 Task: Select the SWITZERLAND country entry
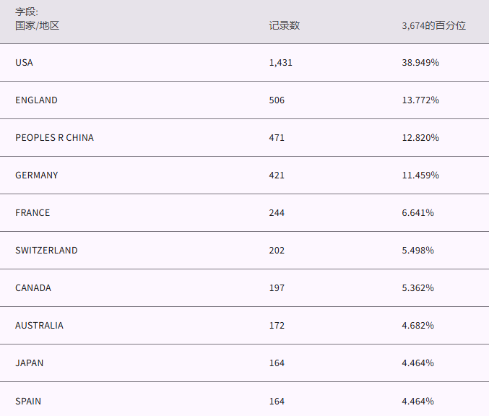pos(46,251)
